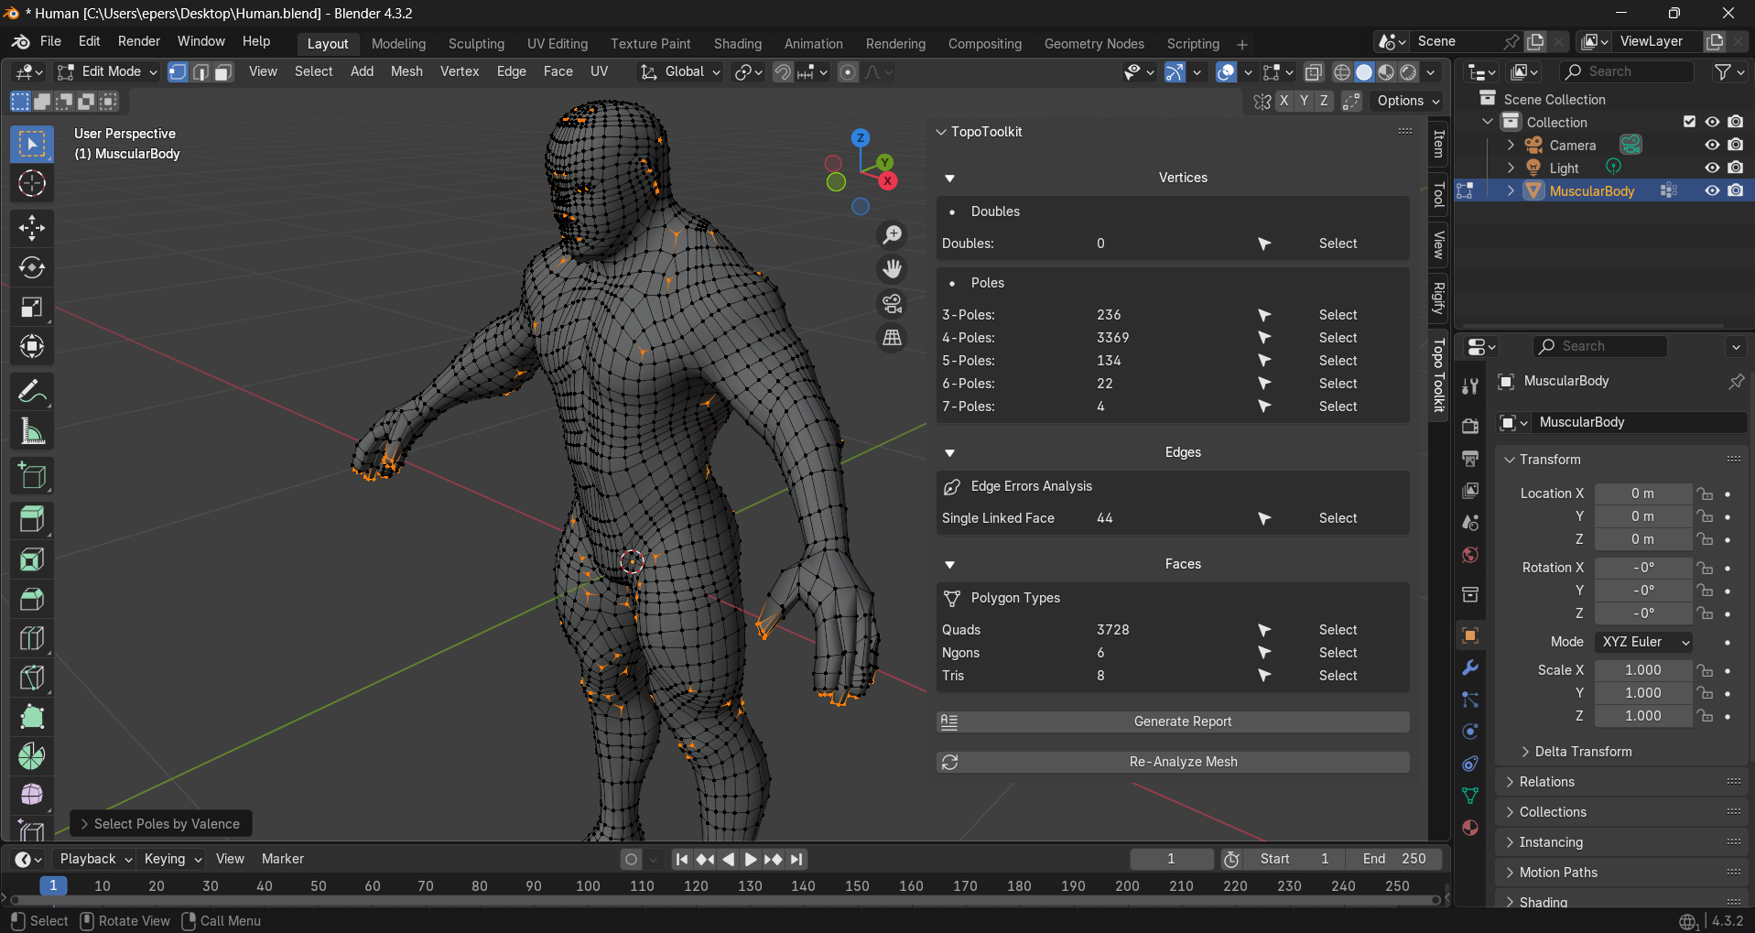Expand the Camera item in outliner
This screenshot has height=933, width=1755.
tap(1511, 145)
